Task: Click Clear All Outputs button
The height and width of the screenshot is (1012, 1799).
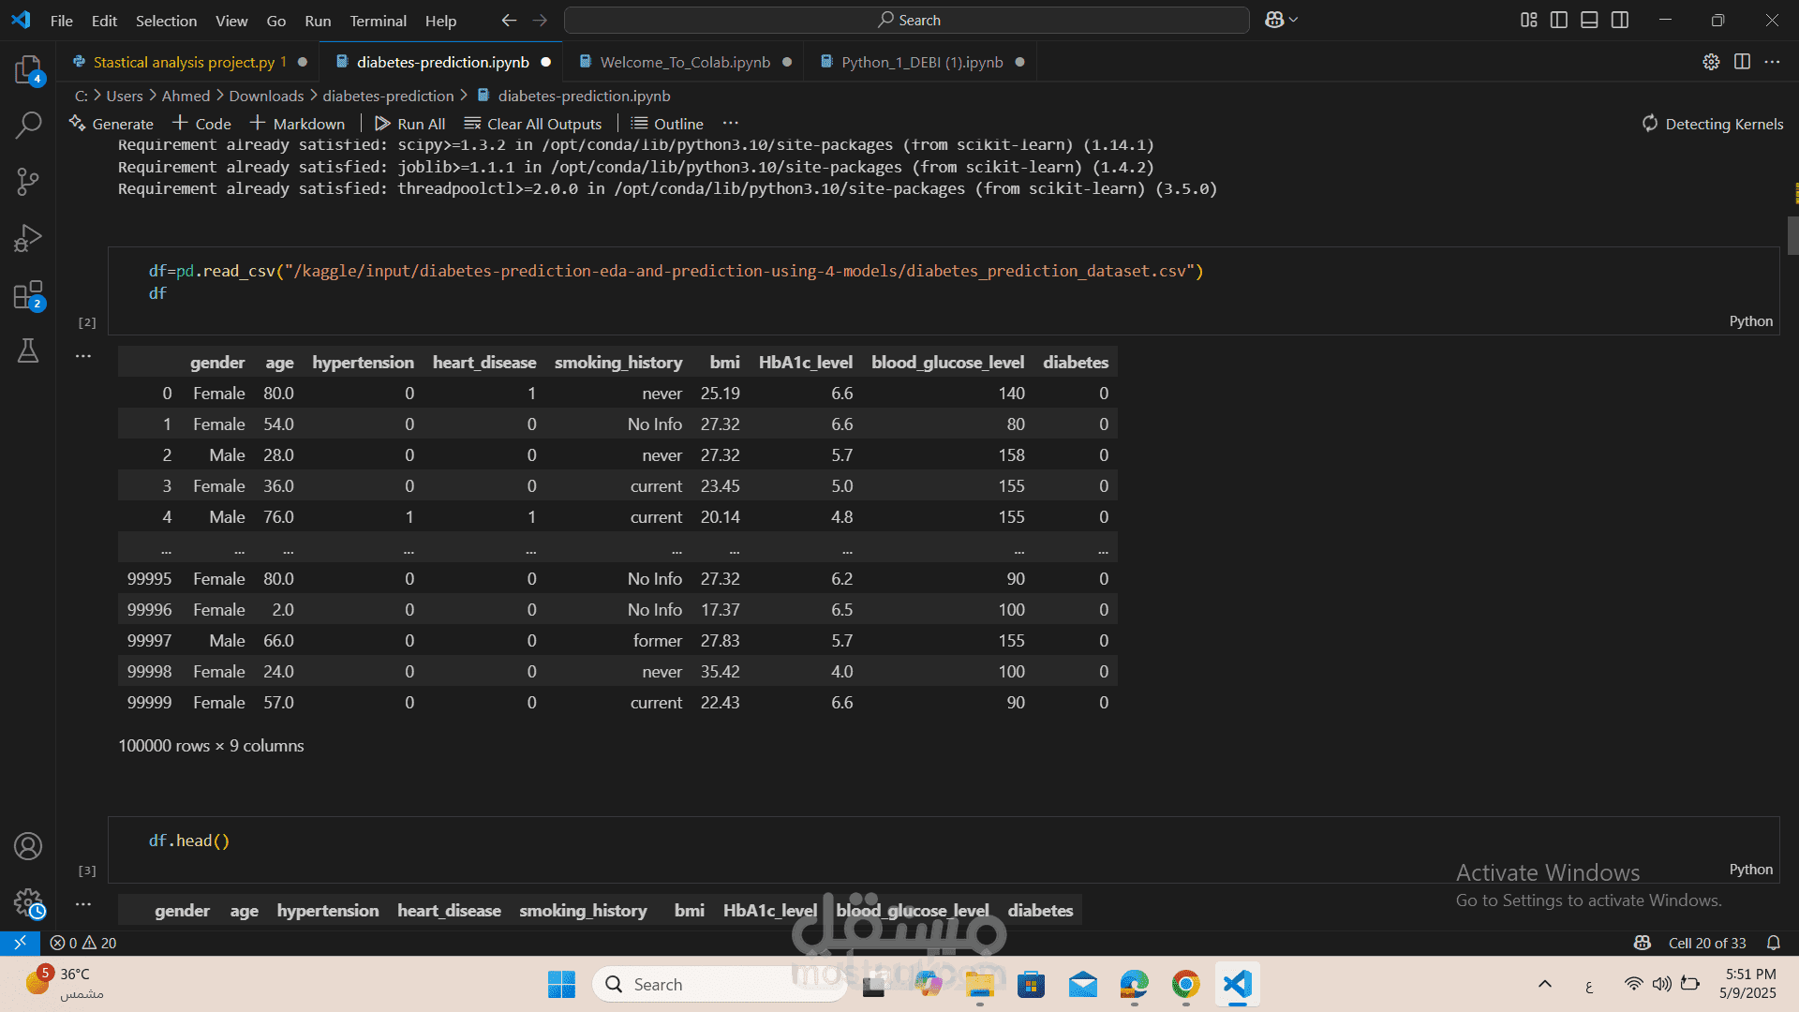Action: (x=533, y=124)
